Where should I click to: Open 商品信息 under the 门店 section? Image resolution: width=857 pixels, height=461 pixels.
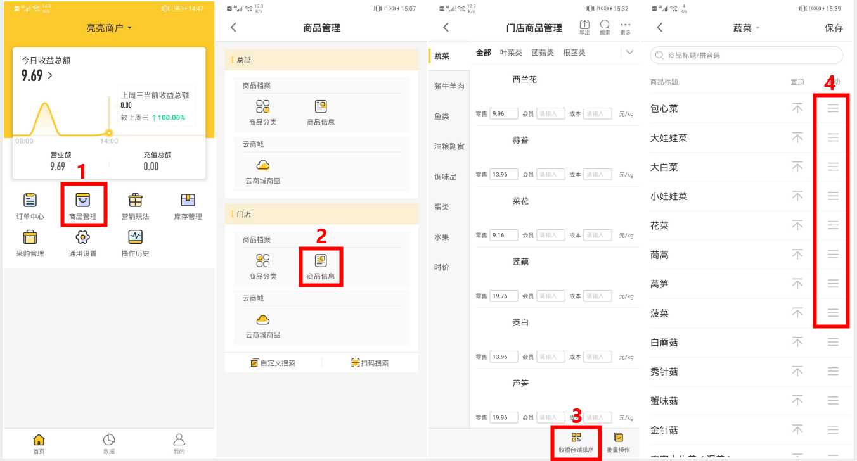pos(321,267)
